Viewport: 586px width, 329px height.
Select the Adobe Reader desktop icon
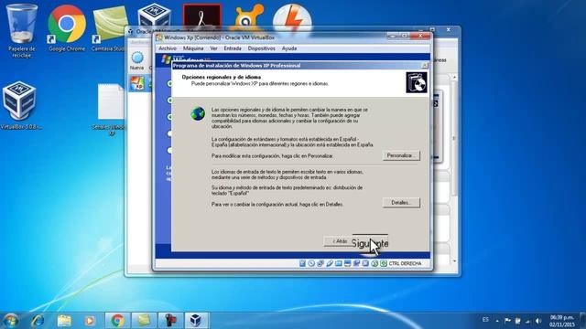(201, 16)
